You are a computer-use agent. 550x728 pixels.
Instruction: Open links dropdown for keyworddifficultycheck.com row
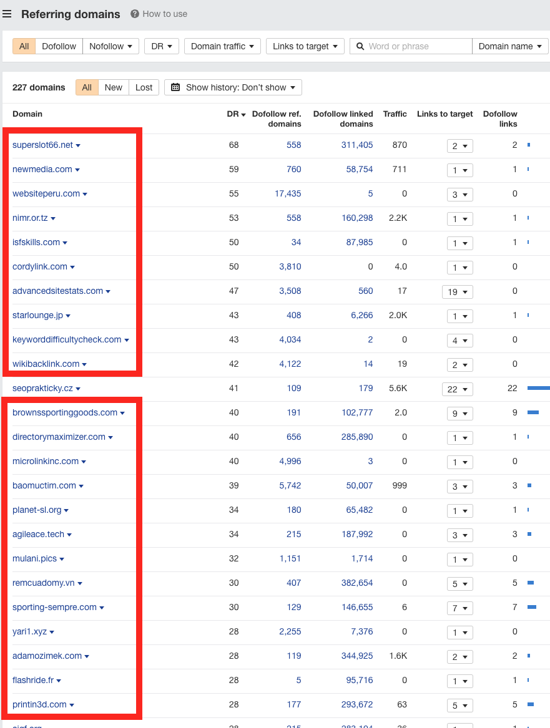pyautogui.click(x=460, y=341)
